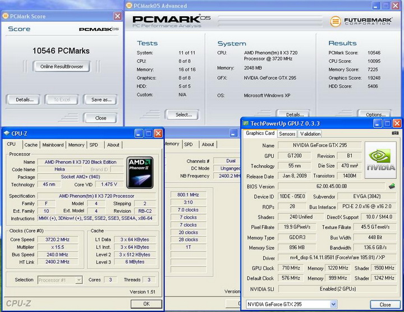The width and height of the screenshot is (404, 312).
Task: Click the BIOS save chip icon in GPU-Z
Action: [392, 186]
